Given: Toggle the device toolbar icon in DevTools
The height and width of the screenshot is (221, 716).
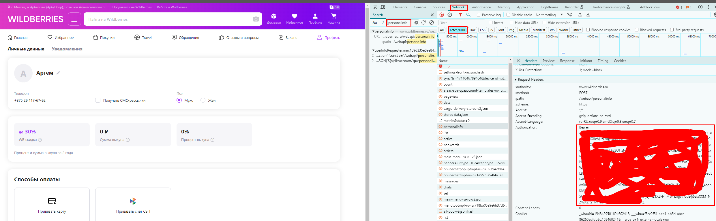Looking at the screenshot, I should tap(383, 7).
